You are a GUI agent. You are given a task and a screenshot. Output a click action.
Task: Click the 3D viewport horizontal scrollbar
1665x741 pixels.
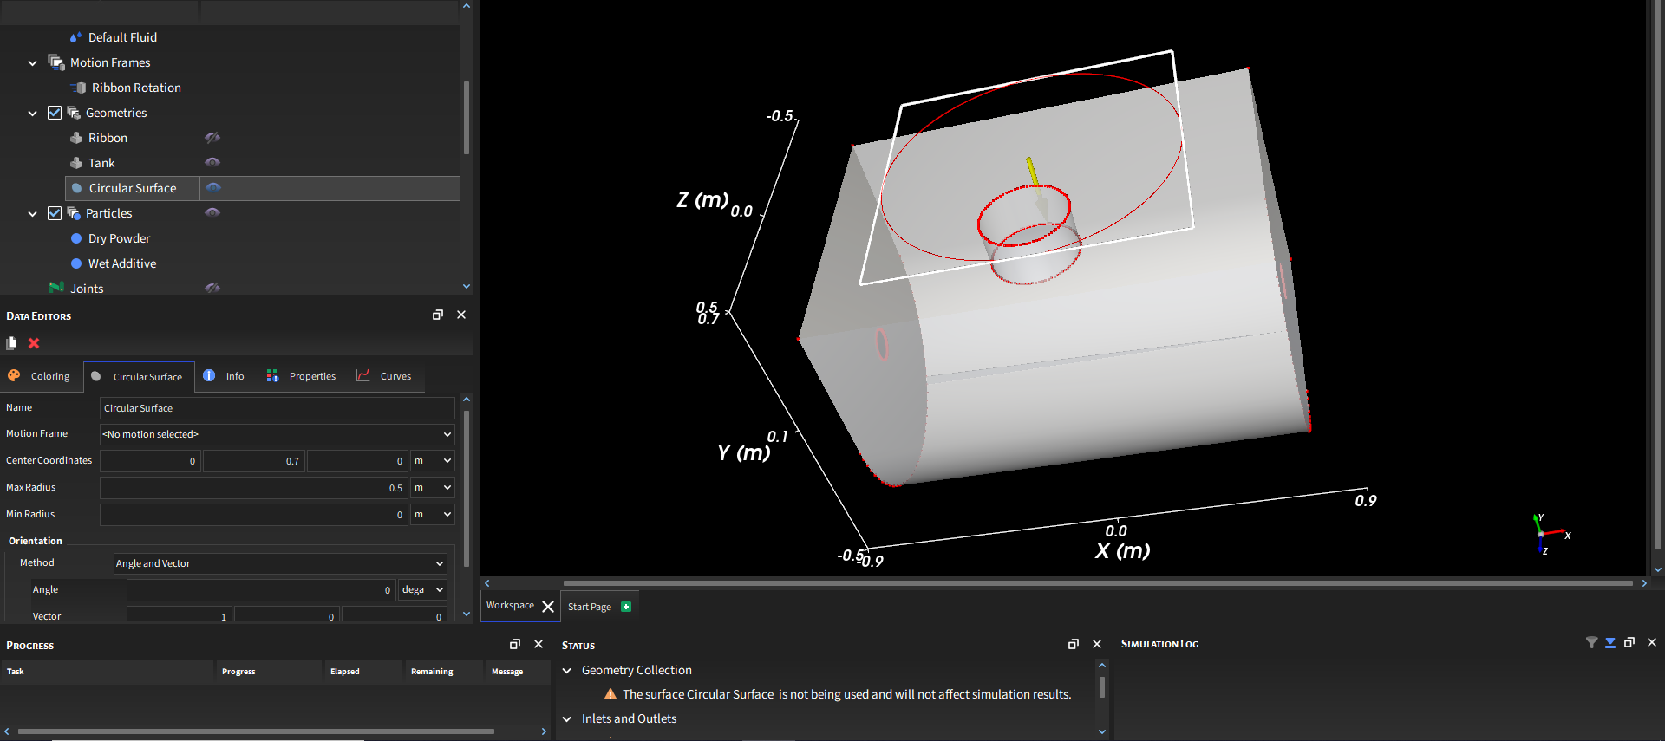1097,583
